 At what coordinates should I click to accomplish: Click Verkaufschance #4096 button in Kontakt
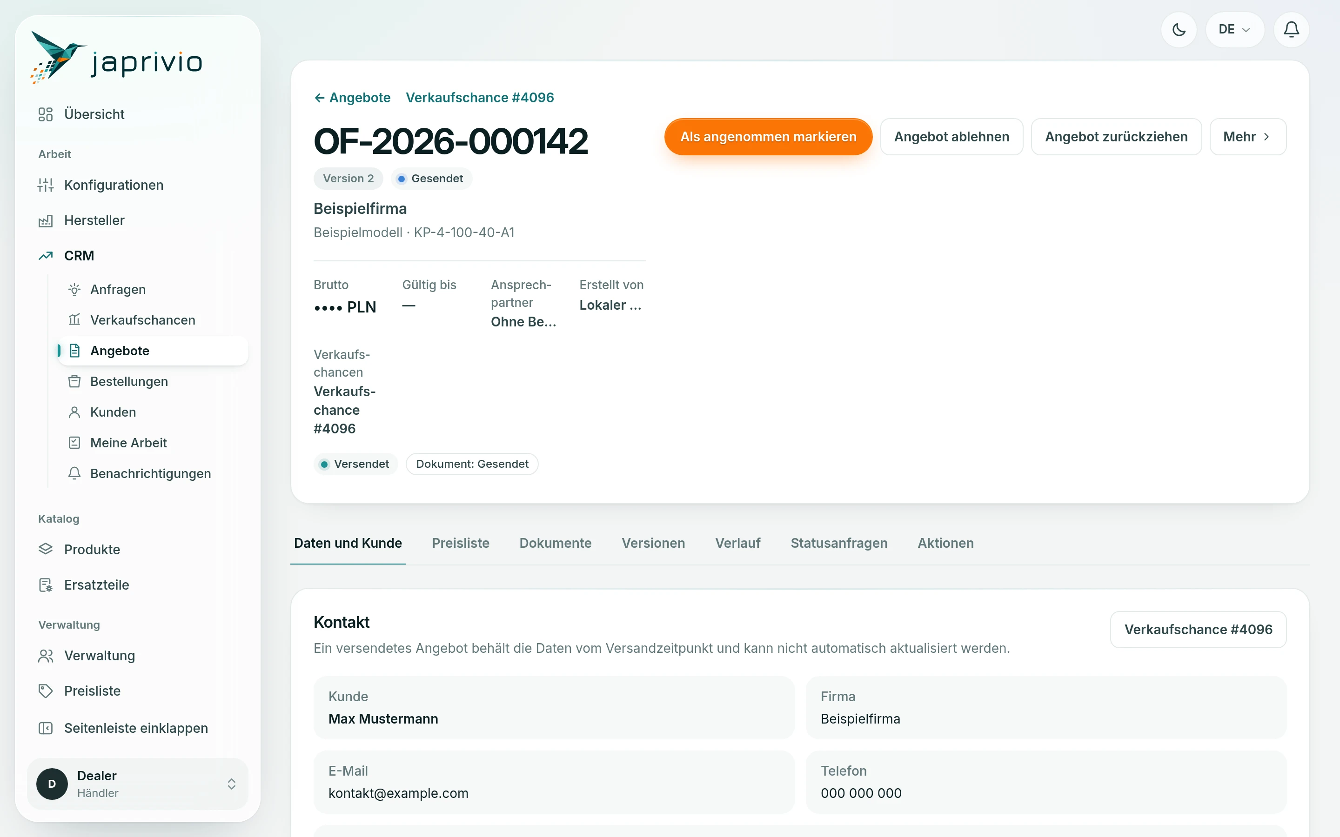(1198, 630)
